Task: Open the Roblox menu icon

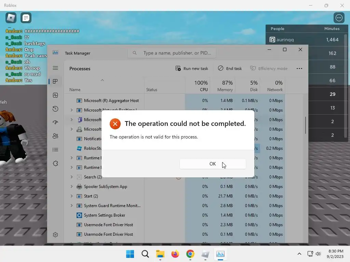Action: 11,18
